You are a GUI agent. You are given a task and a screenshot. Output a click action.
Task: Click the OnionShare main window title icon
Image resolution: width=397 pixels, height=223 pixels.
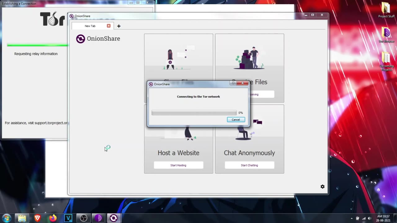click(x=71, y=16)
